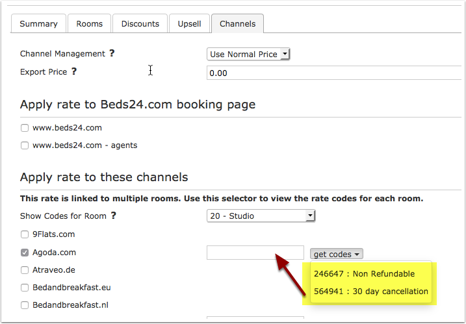Open the Use Normal Price dropdown

point(248,54)
